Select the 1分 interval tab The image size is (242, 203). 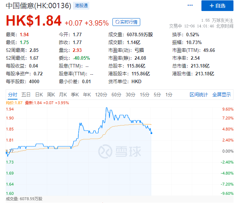(169, 95)
